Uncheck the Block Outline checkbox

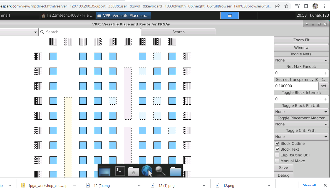click(277, 144)
